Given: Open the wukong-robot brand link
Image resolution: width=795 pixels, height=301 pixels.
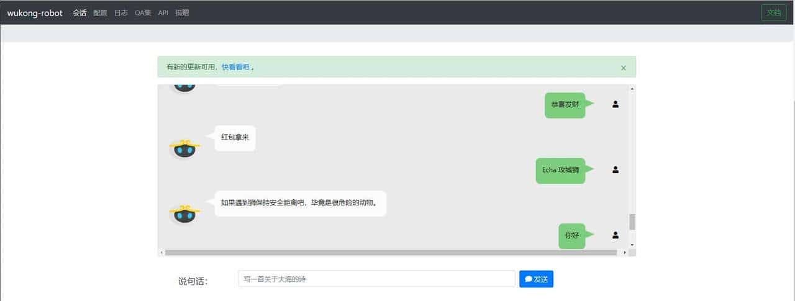Looking at the screenshot, I should tap(35, 12).
